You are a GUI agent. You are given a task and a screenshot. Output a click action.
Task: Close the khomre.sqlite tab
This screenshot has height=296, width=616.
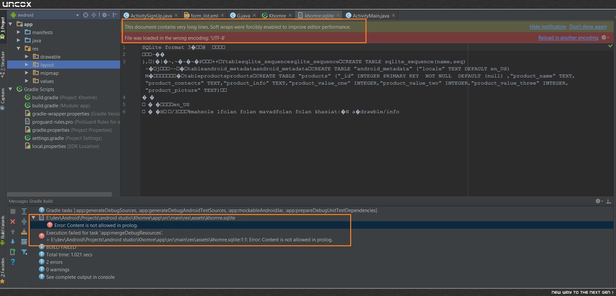click(338, 15)
